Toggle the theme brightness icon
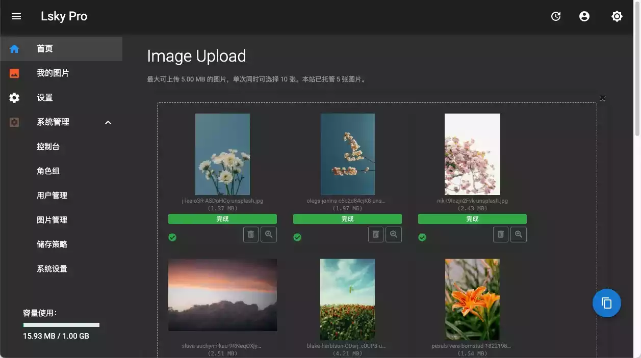The image size is (641, 358). click(x=617, y=16)
